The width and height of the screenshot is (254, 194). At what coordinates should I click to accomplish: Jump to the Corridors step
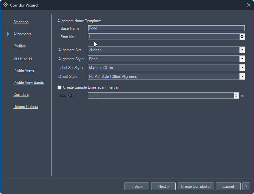click(21, 95)
